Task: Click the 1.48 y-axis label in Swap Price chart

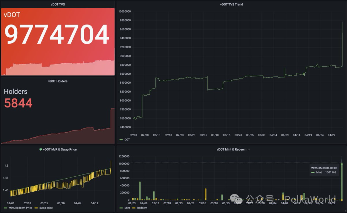Action: 6,178
